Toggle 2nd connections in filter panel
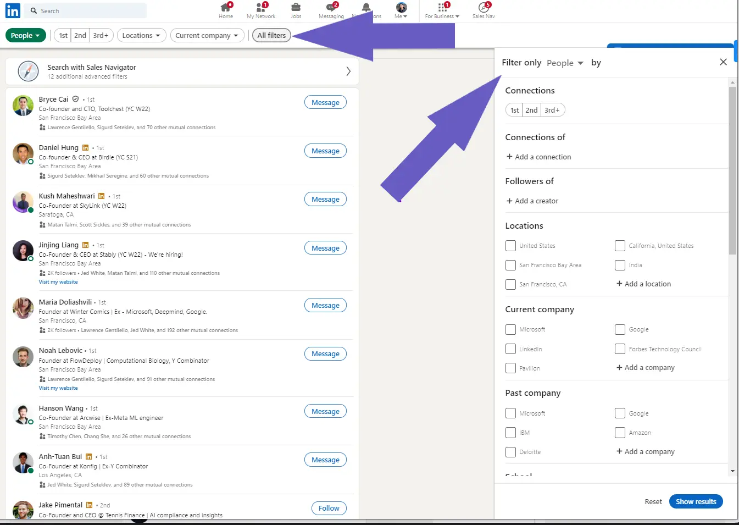Screen dimensions: 739x525 531,110
